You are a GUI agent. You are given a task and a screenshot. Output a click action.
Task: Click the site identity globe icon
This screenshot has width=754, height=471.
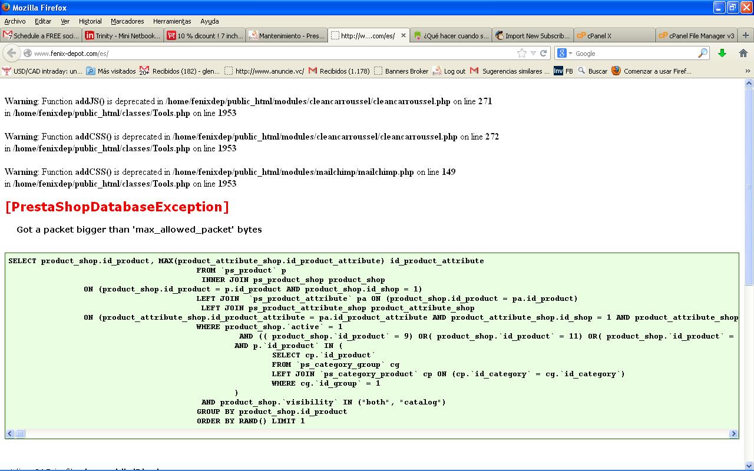[x=27, y=54]
